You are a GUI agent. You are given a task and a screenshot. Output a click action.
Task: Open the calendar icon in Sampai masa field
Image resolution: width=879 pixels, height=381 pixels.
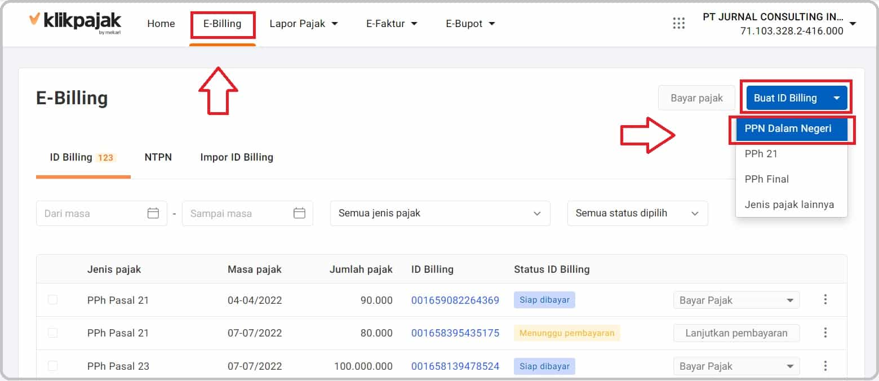click(x=300, y=213)
